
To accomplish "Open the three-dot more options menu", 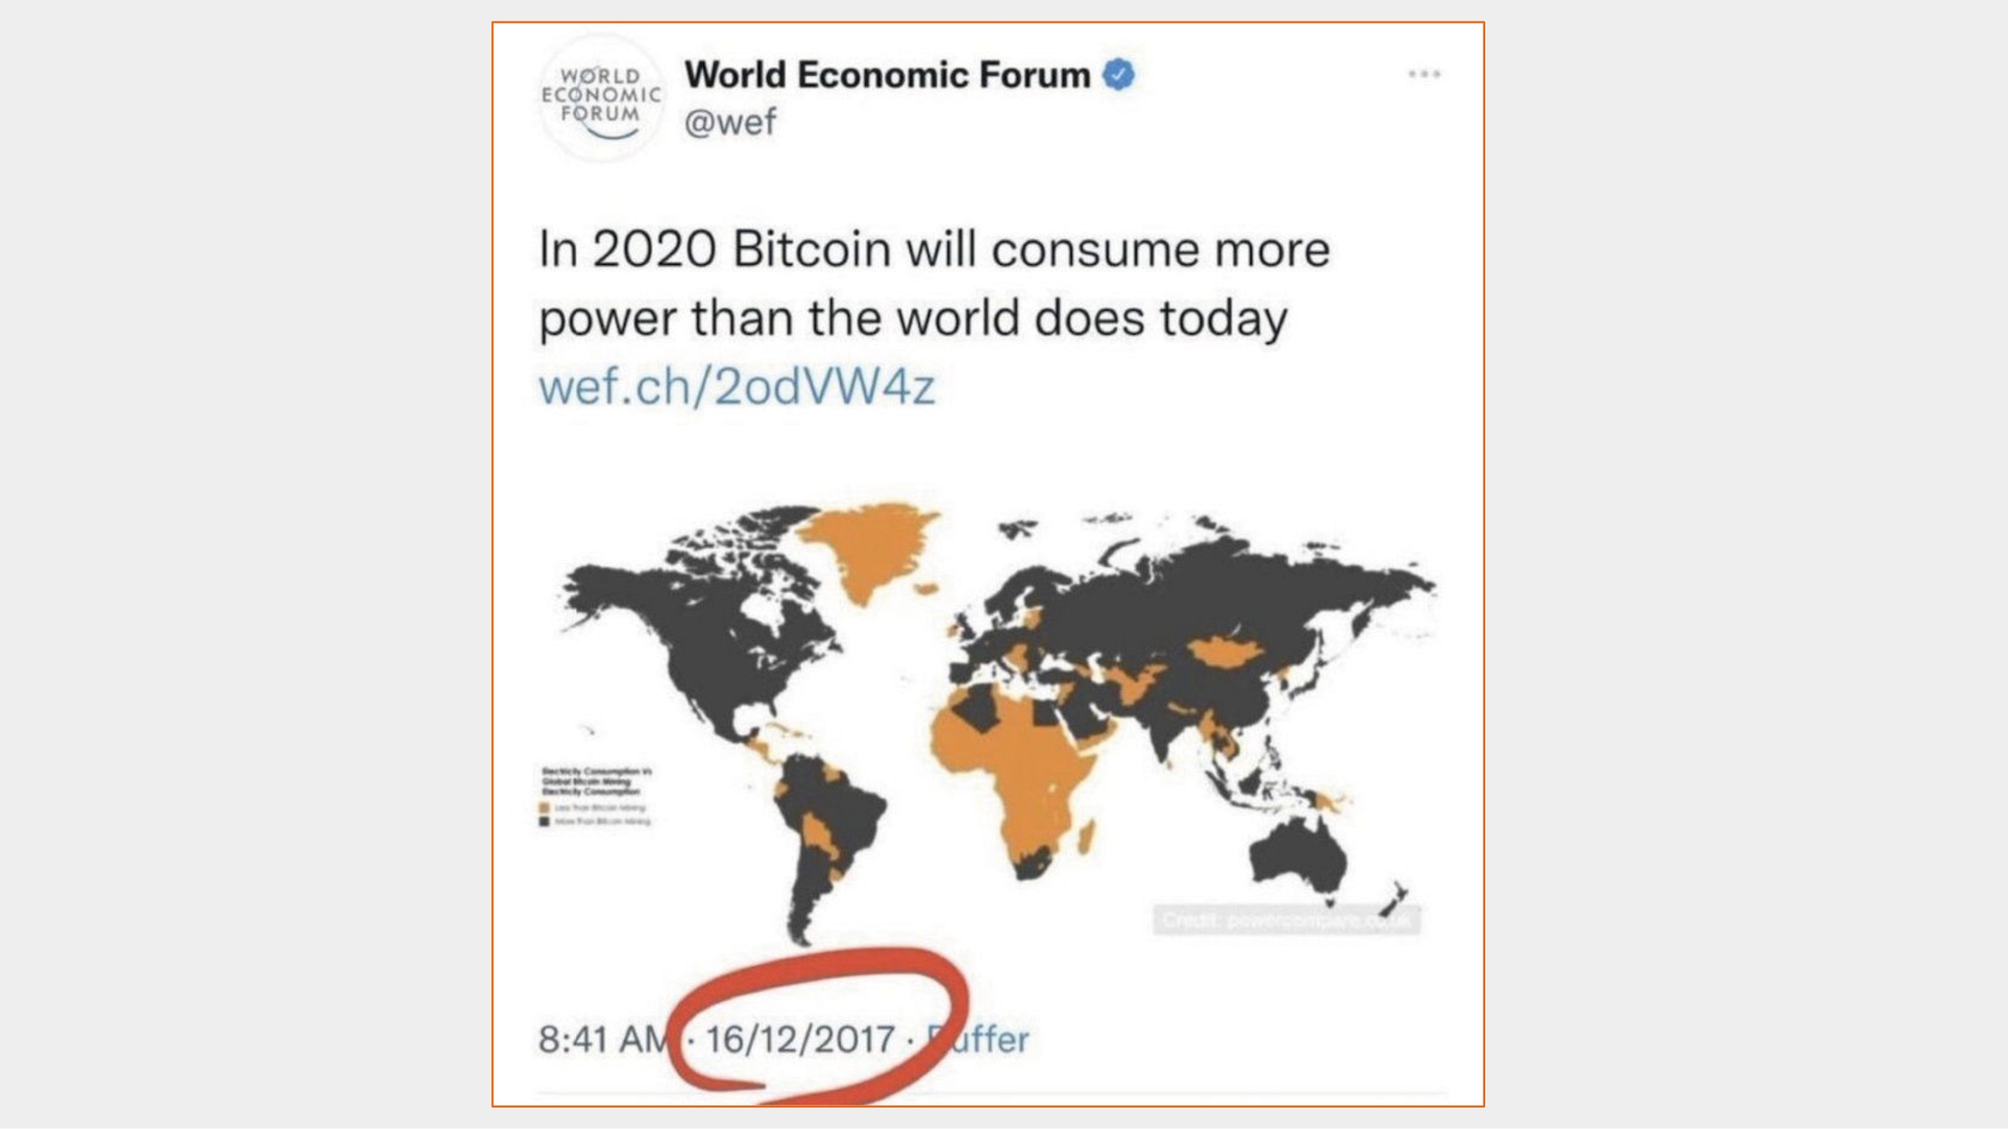I will coord(1424,75).
